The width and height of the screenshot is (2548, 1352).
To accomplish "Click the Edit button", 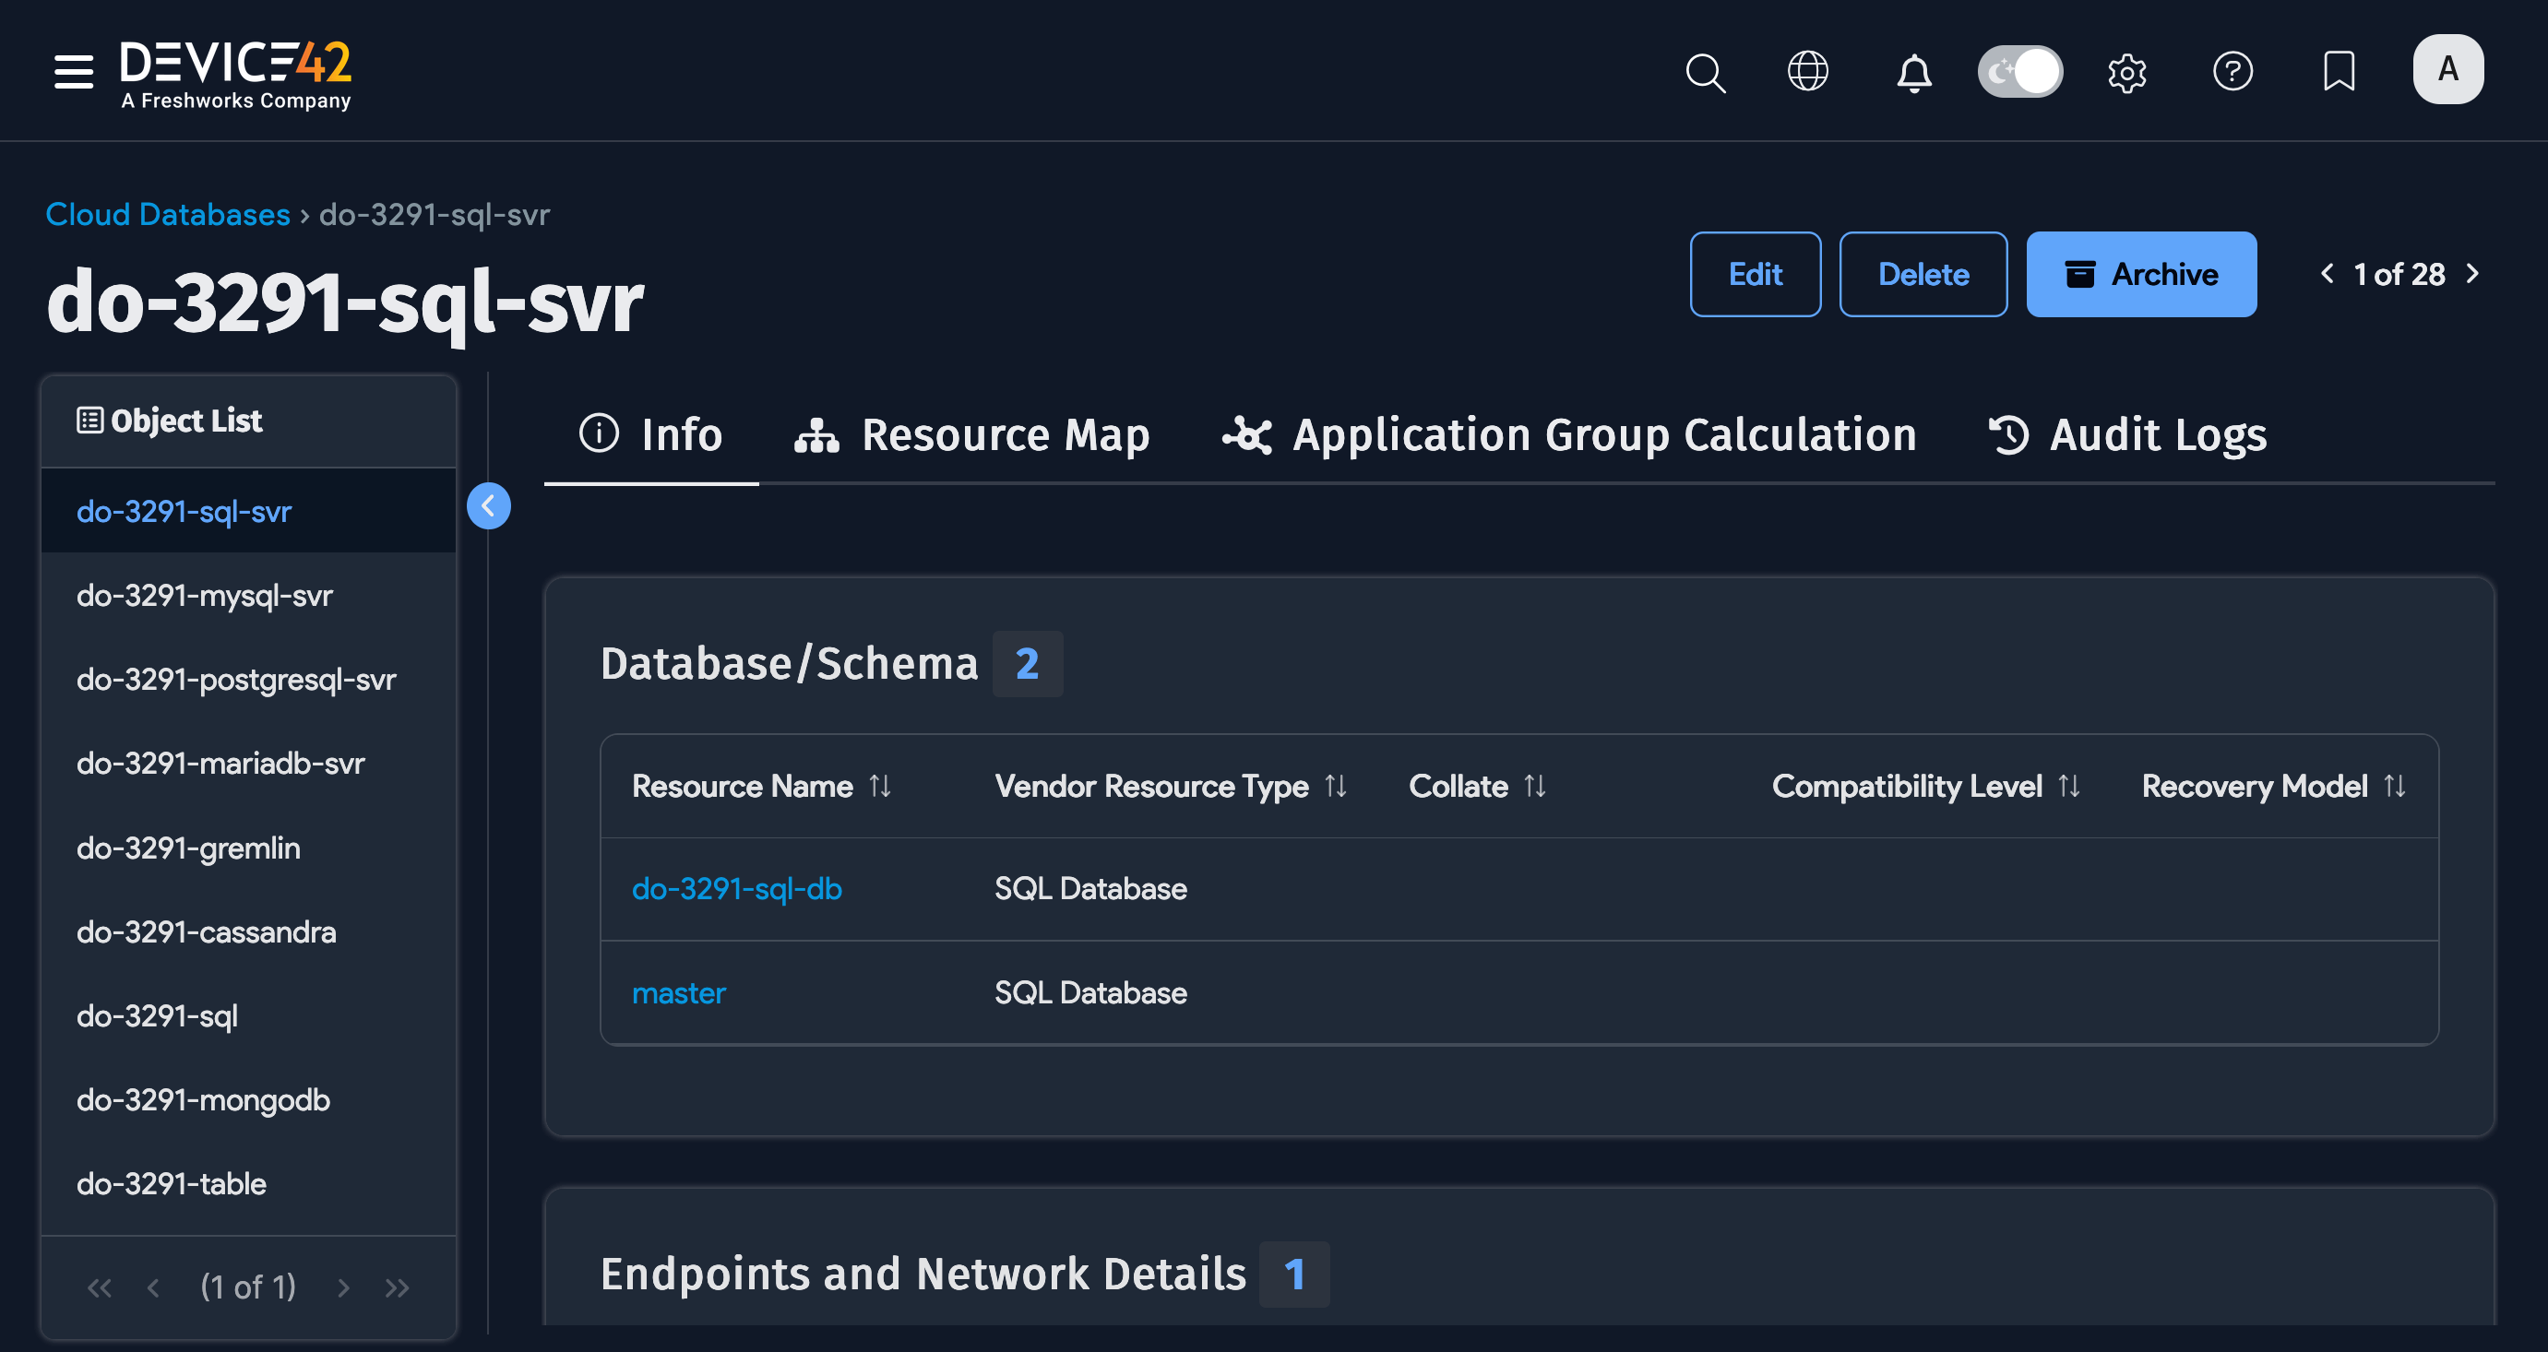I will pos(1755,274).
